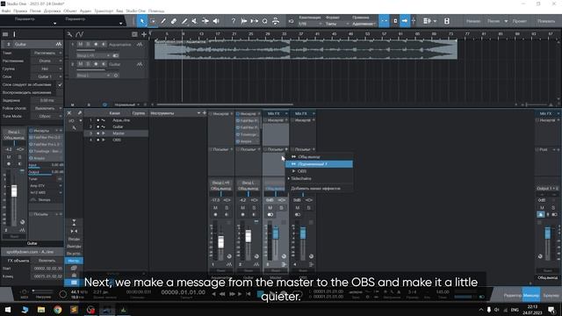Open the inspector Layer Guitar 1 dropdown

(47, 76)
